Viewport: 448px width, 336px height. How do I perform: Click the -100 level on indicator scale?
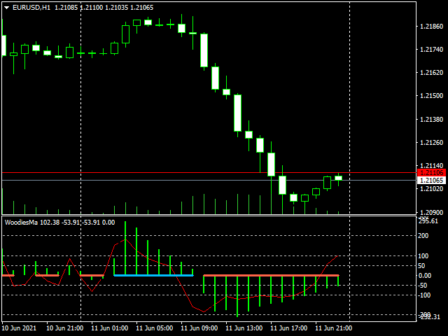tap(424, 295)
